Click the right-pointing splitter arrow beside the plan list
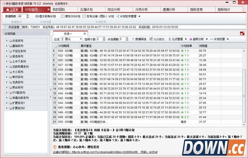Image resolution: width=248 pixels, height=158 pixels. pos(50,96)
